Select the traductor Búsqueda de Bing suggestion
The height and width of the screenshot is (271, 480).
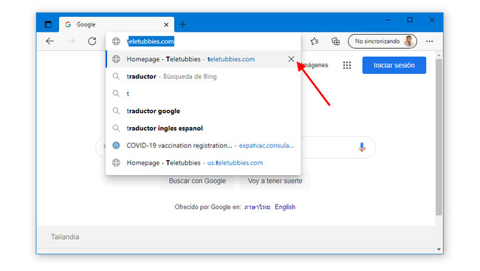[x=203, y=77]
